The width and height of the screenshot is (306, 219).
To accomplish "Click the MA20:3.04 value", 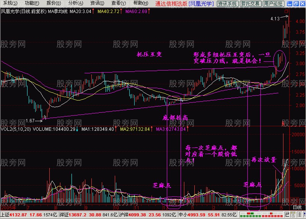I will (x=81, y=12).
